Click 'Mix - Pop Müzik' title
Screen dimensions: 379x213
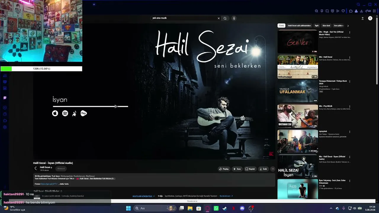tap(326, 106)
